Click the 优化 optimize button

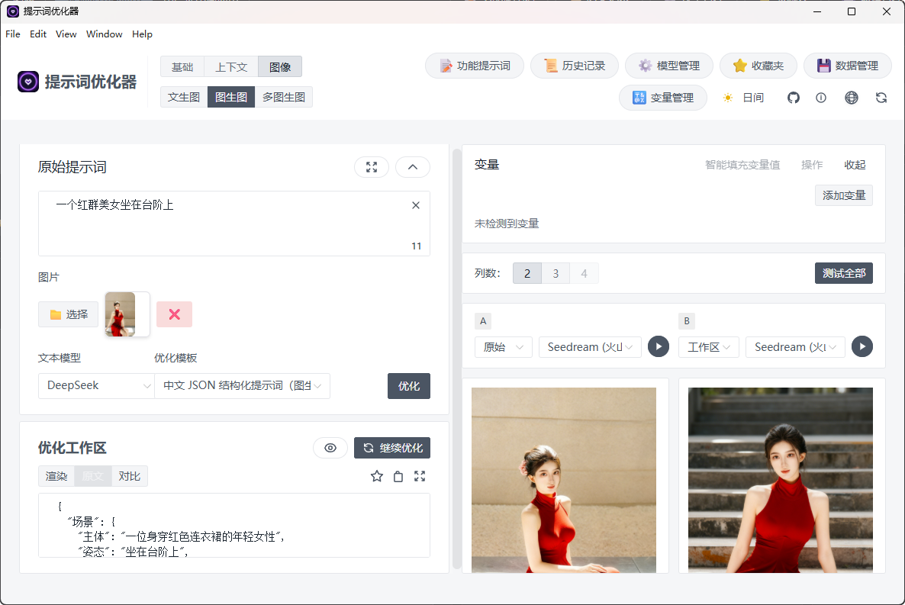tap(409, 386)
